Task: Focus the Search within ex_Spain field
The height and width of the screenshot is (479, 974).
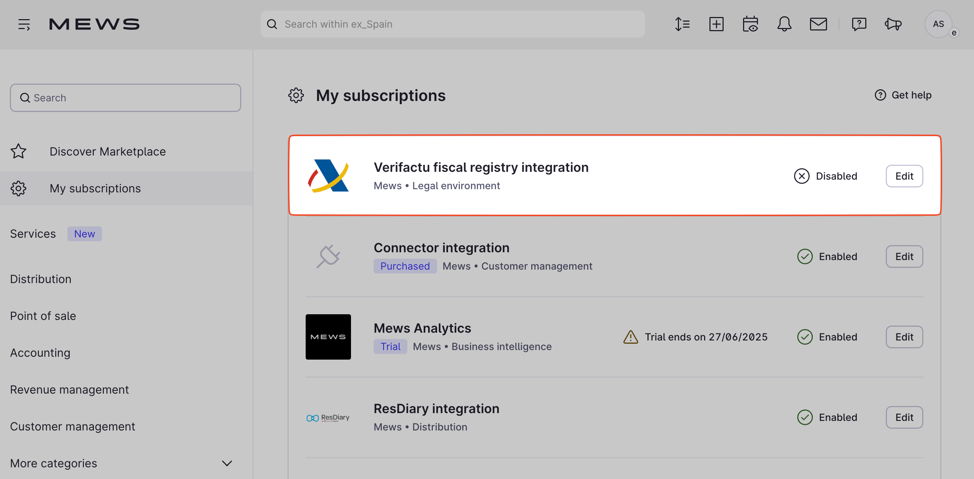Action: pyautogui.click(x=453, y=24)
